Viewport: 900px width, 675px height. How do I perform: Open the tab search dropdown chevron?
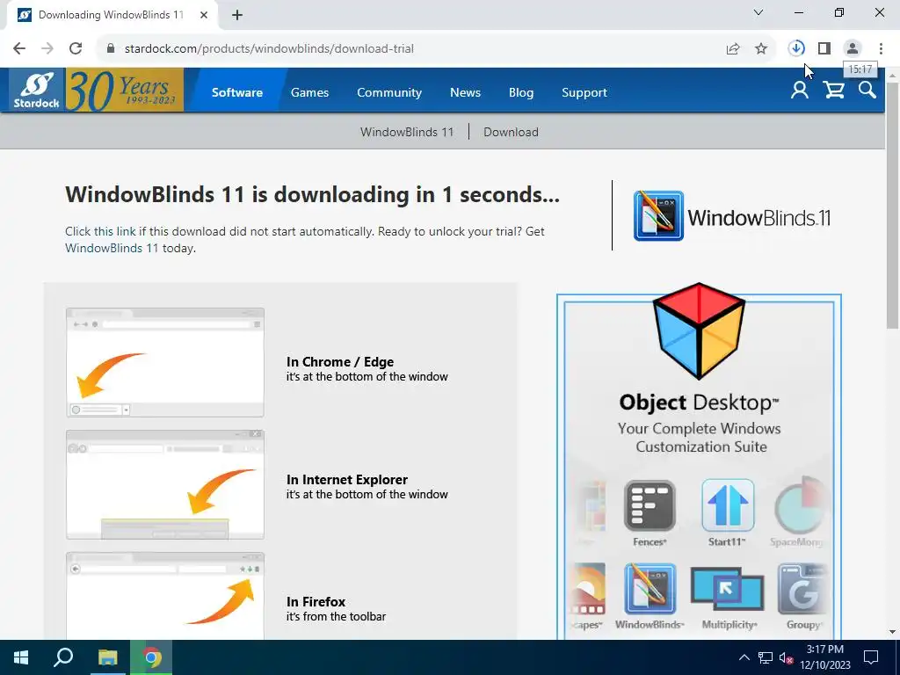coord(758,12)
